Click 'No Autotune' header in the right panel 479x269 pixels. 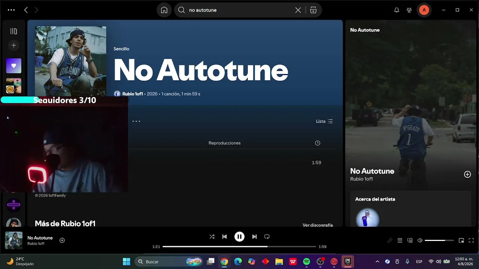365,30
